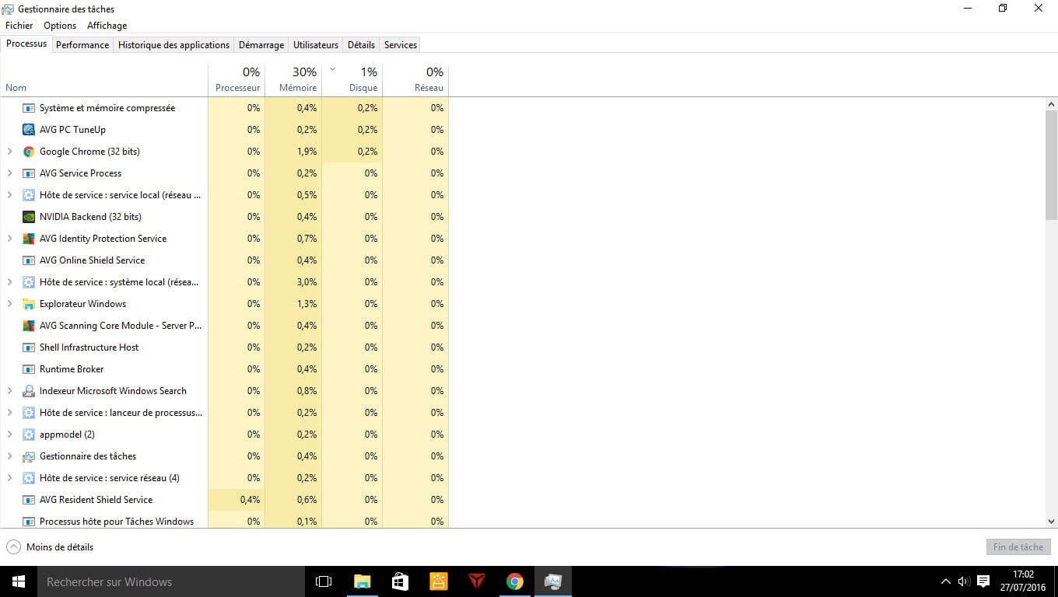
Task: Open the Windows Store taskbar icon
Action: click(400, 581)
